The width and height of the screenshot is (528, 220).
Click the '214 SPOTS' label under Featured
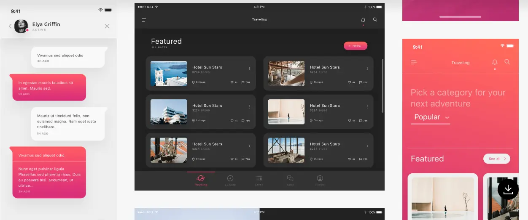click(159, 48)
